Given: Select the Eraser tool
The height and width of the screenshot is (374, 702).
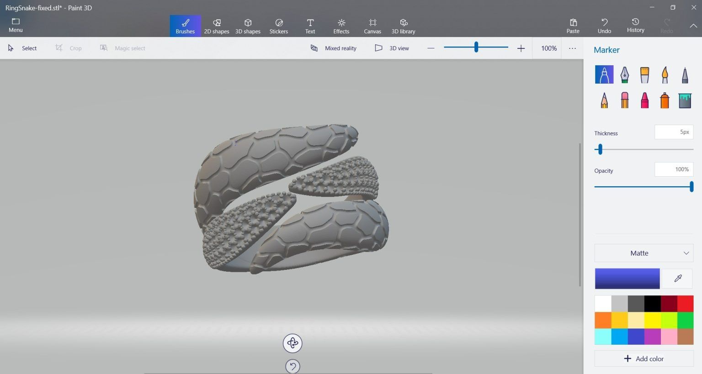Looking at the screenshot, I should [x=625, y=100].
